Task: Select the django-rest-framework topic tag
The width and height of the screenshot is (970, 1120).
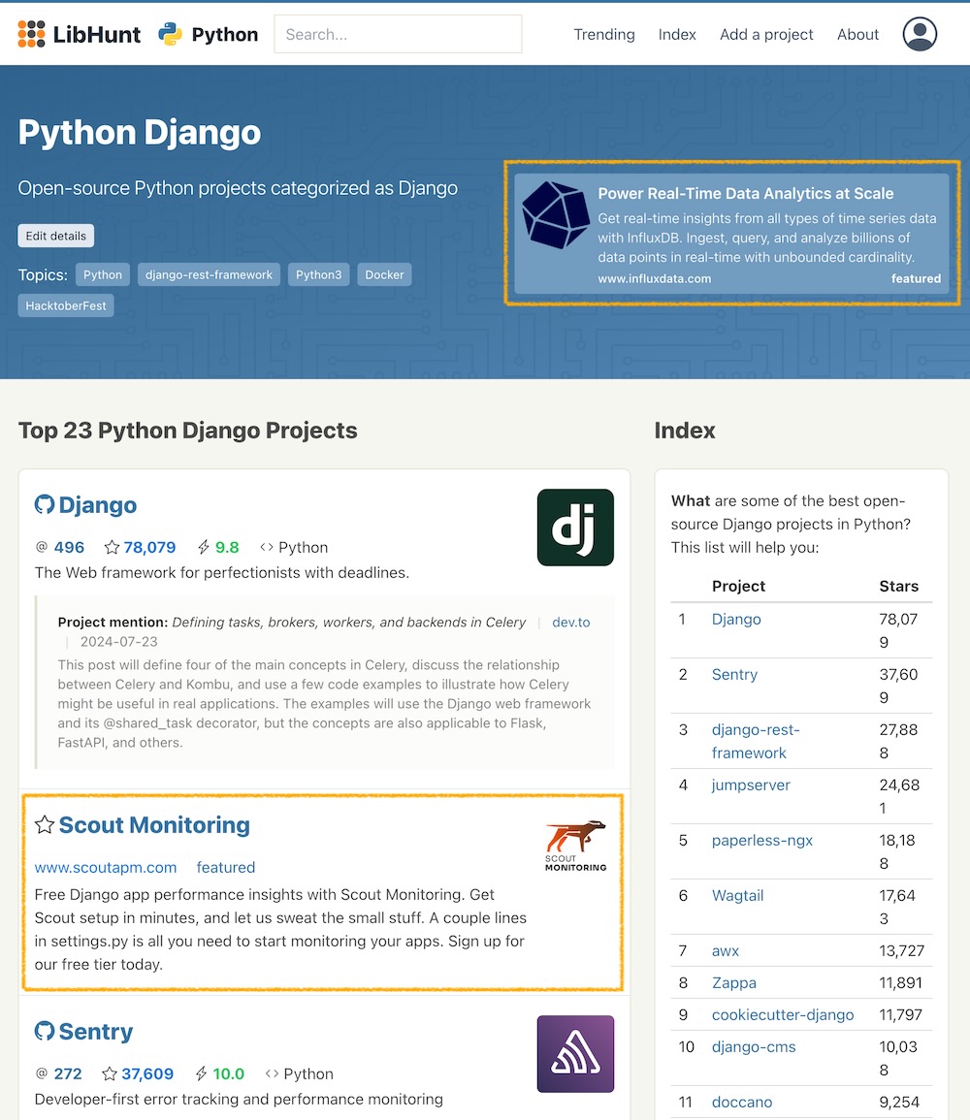Action: pyautogui.click(x=209, y=274)
